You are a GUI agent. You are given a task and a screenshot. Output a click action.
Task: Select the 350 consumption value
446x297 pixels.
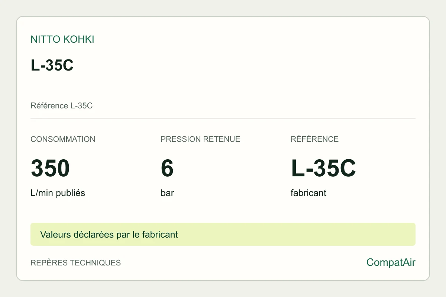pyautogui.click(x=50, y=168)
